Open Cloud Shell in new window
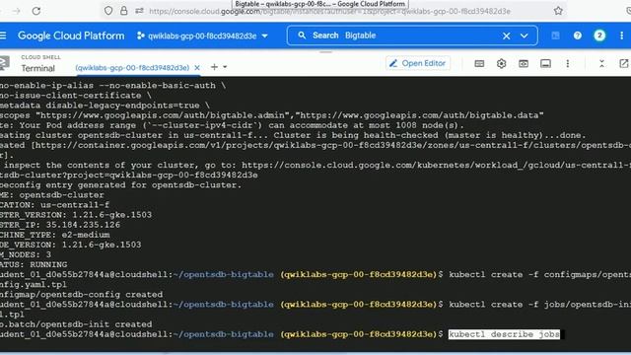The width and height of the screenshot is (631, 355). click(x=623, y=63)
